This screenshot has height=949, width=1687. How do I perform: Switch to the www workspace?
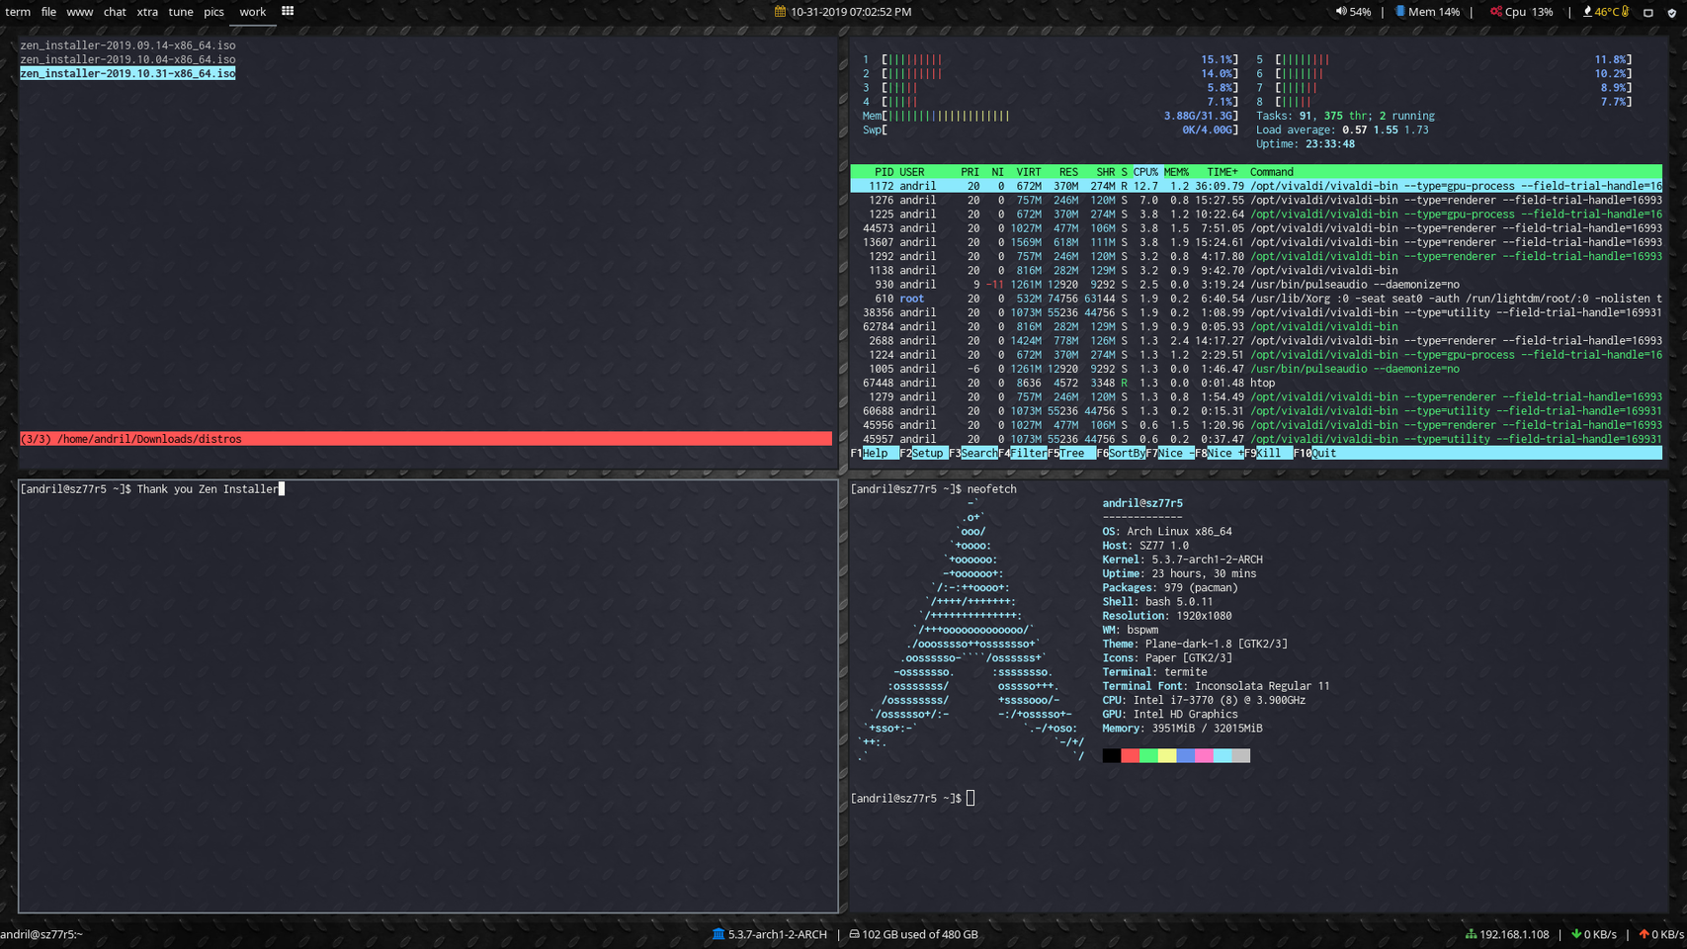[x=79, y=12]
